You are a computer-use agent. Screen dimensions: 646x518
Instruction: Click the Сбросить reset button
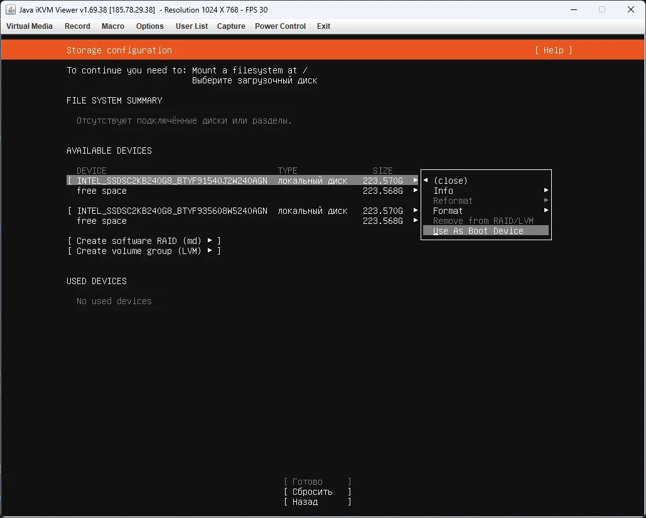[x=317, y=492]
